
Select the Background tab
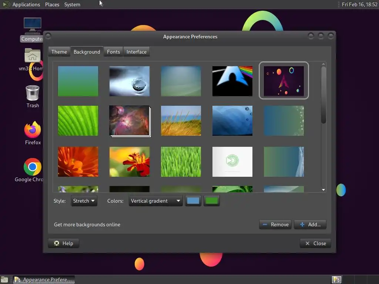[87, 52]
